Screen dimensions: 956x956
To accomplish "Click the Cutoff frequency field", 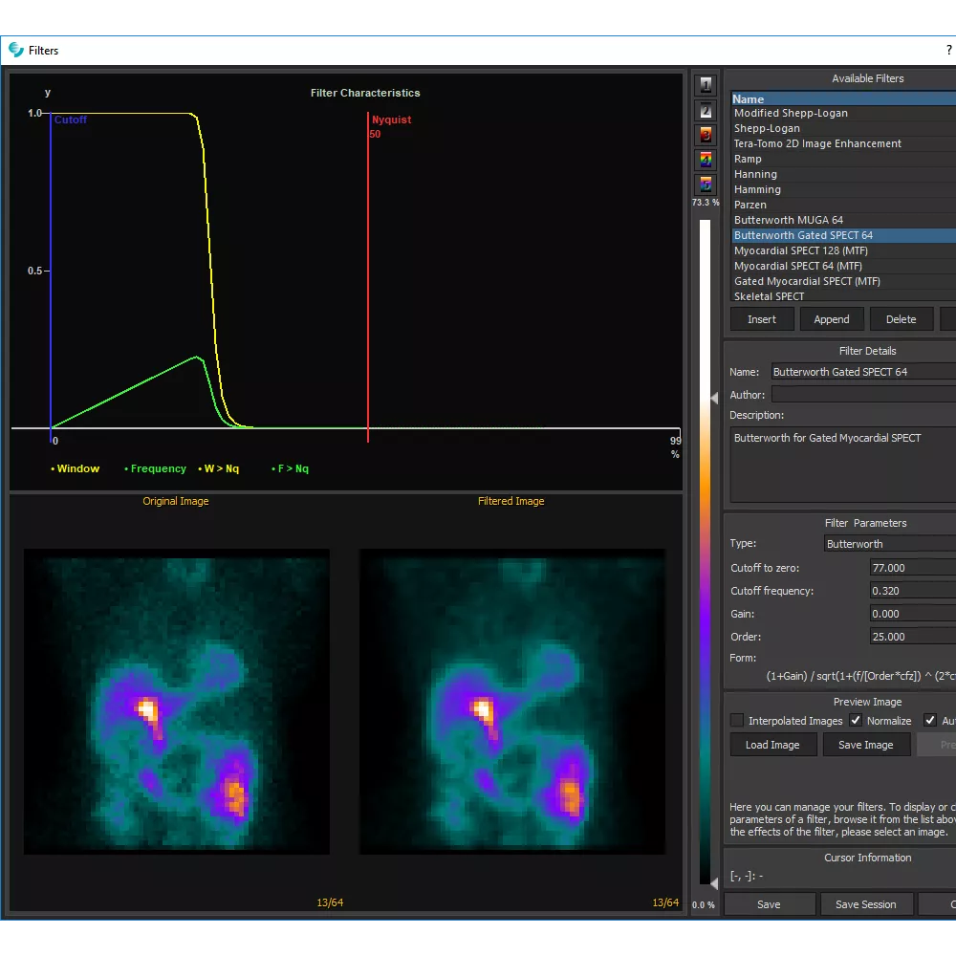I will [913, 591].
